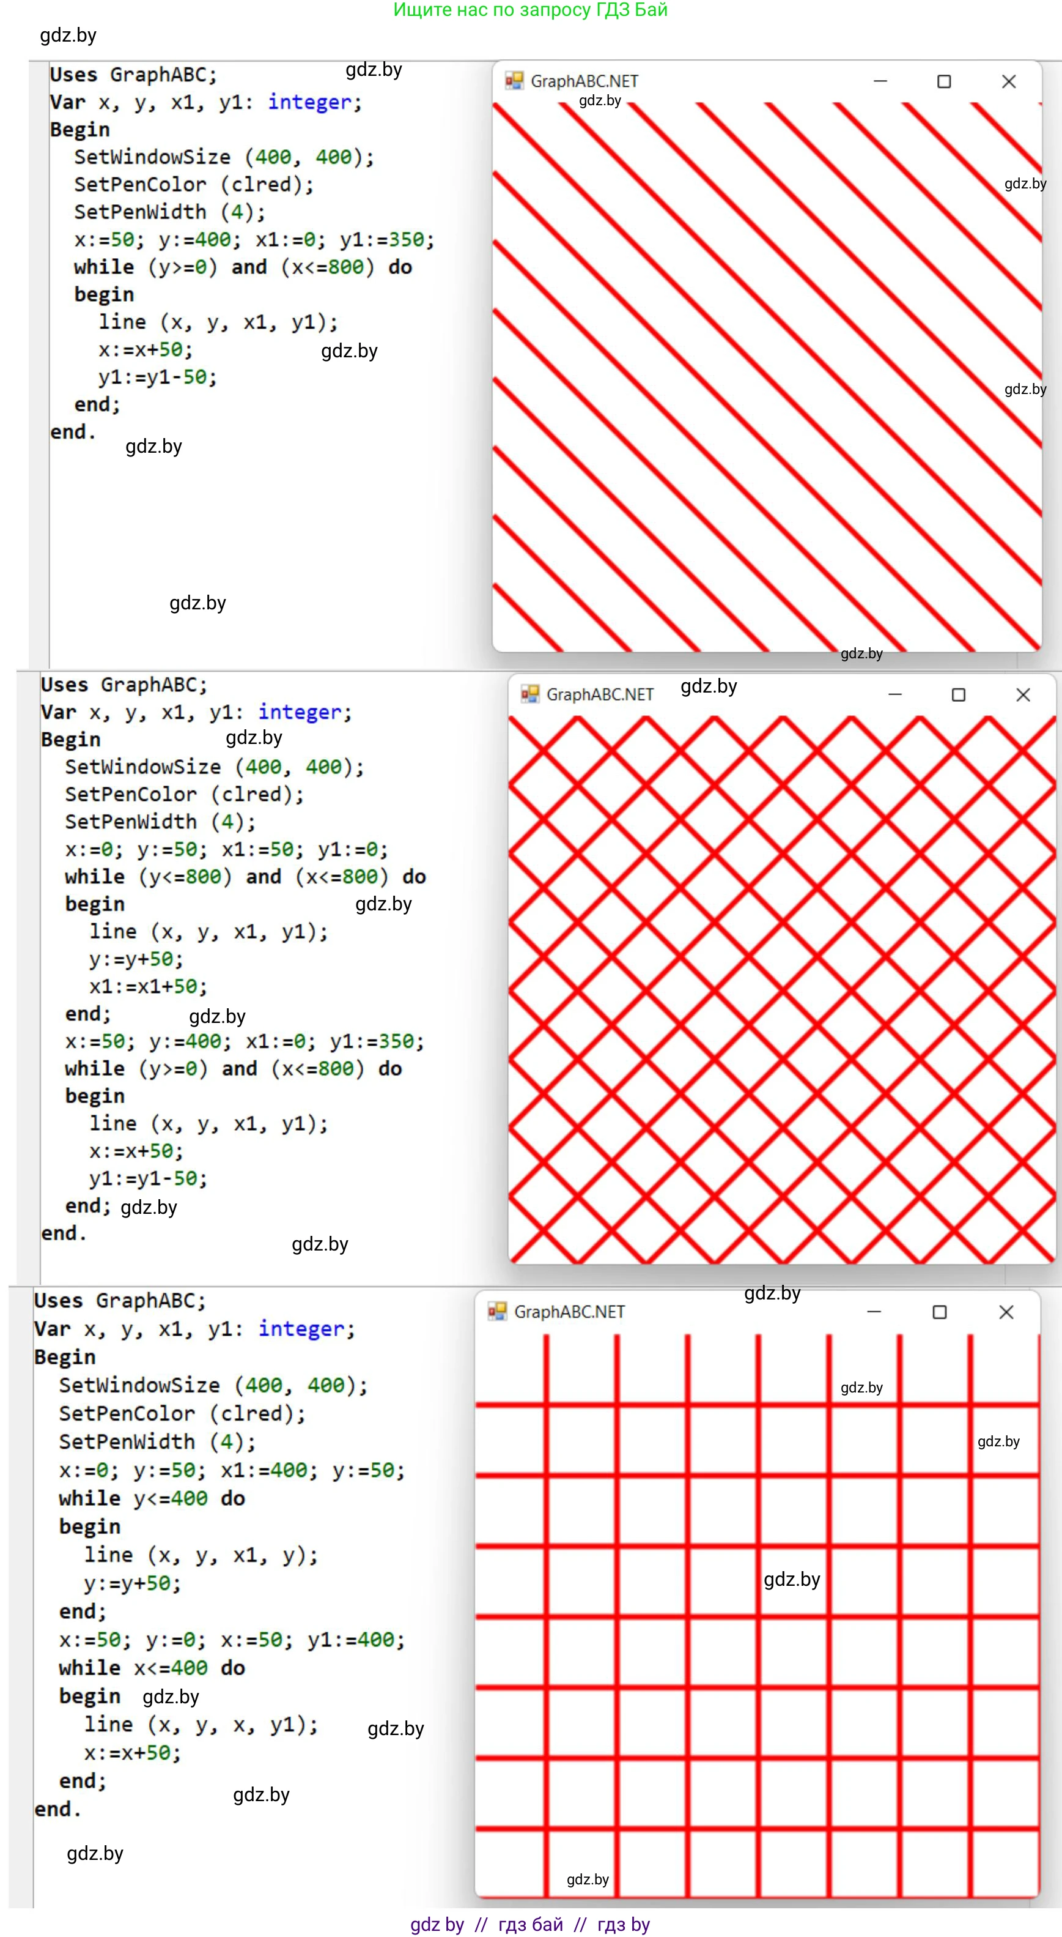The width and height of the screenshot is (1062, 1937).
Task: Close the window with diagonal red lines
Action: pos(1009,81)
